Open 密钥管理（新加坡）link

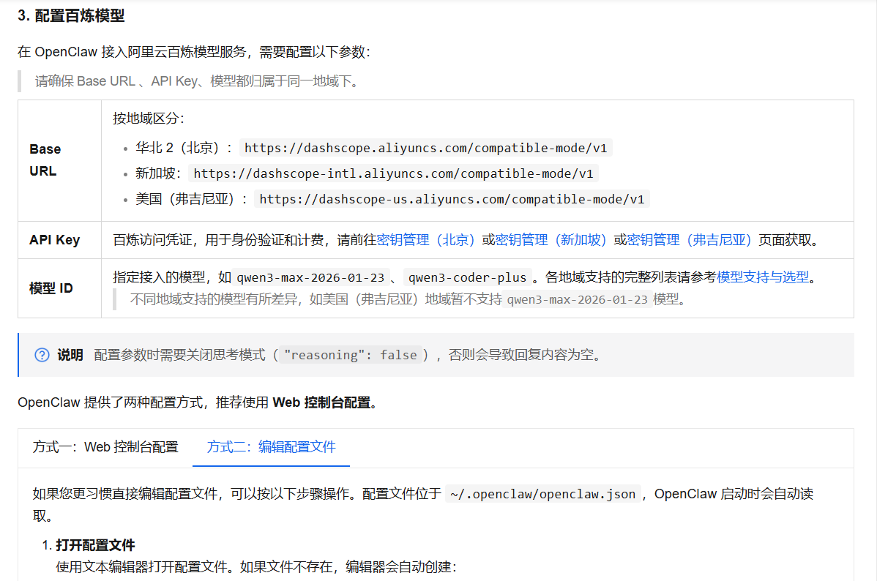[551, 240]
